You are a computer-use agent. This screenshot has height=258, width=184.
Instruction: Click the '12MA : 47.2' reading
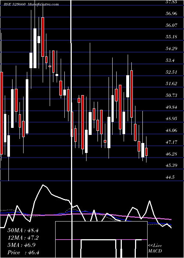pyautogui.click(x=23, y=238)
